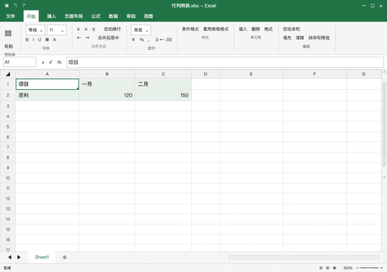Screen dimensions: 387x272
Task: Click 自动求和 AutoSum button
Action: pyautogui.click(x=292, y=29)
